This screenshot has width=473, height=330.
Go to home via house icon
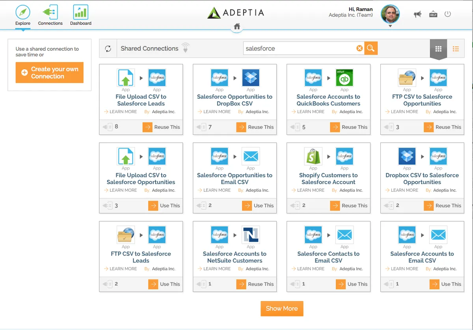click(x=237, y=26)
